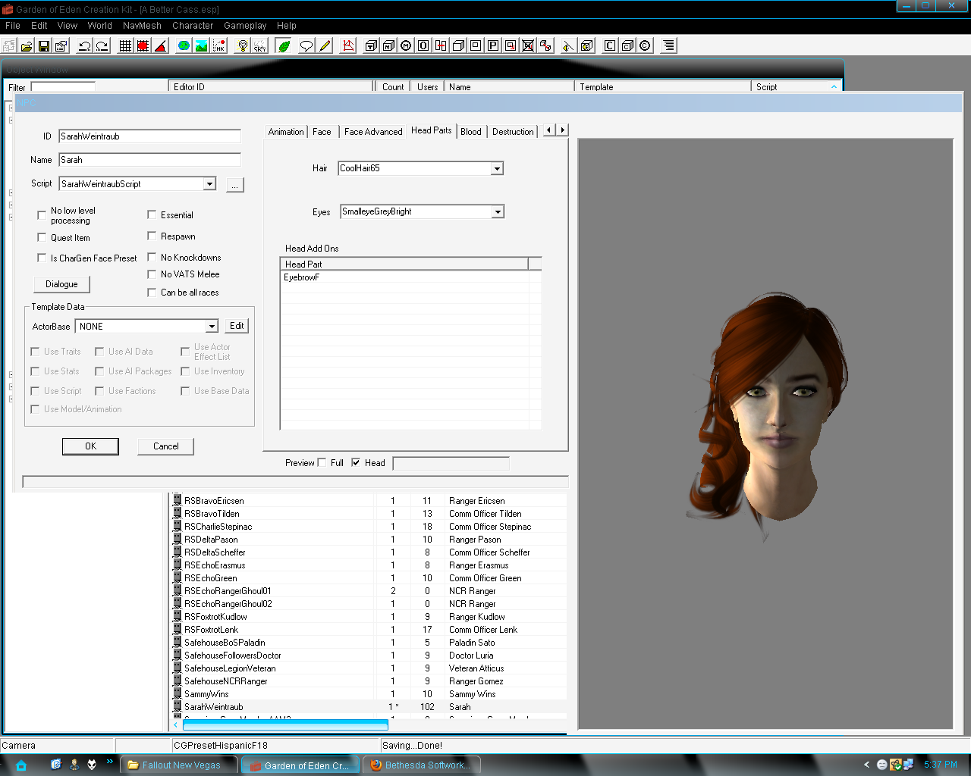This screenshot has width=971, height=776.
Task: Click the open file folder toolbar icon
Action: (27, 45)
